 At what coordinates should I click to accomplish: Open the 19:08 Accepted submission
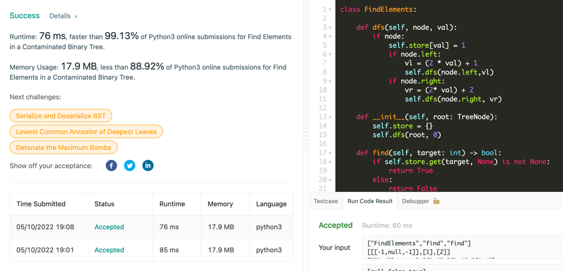click(109, 227)
